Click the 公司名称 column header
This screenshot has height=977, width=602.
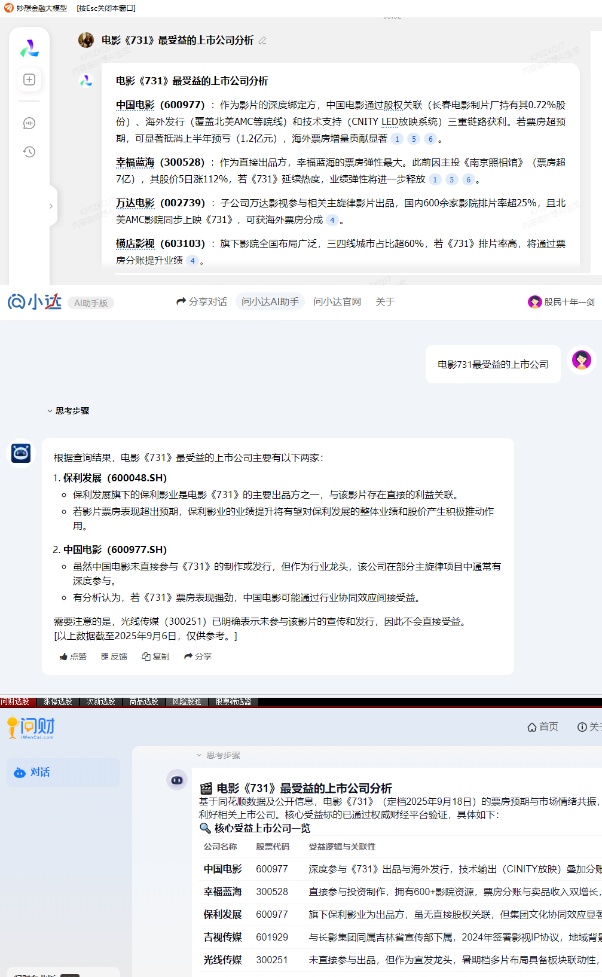pyautogui.click(x=220, y=847)
